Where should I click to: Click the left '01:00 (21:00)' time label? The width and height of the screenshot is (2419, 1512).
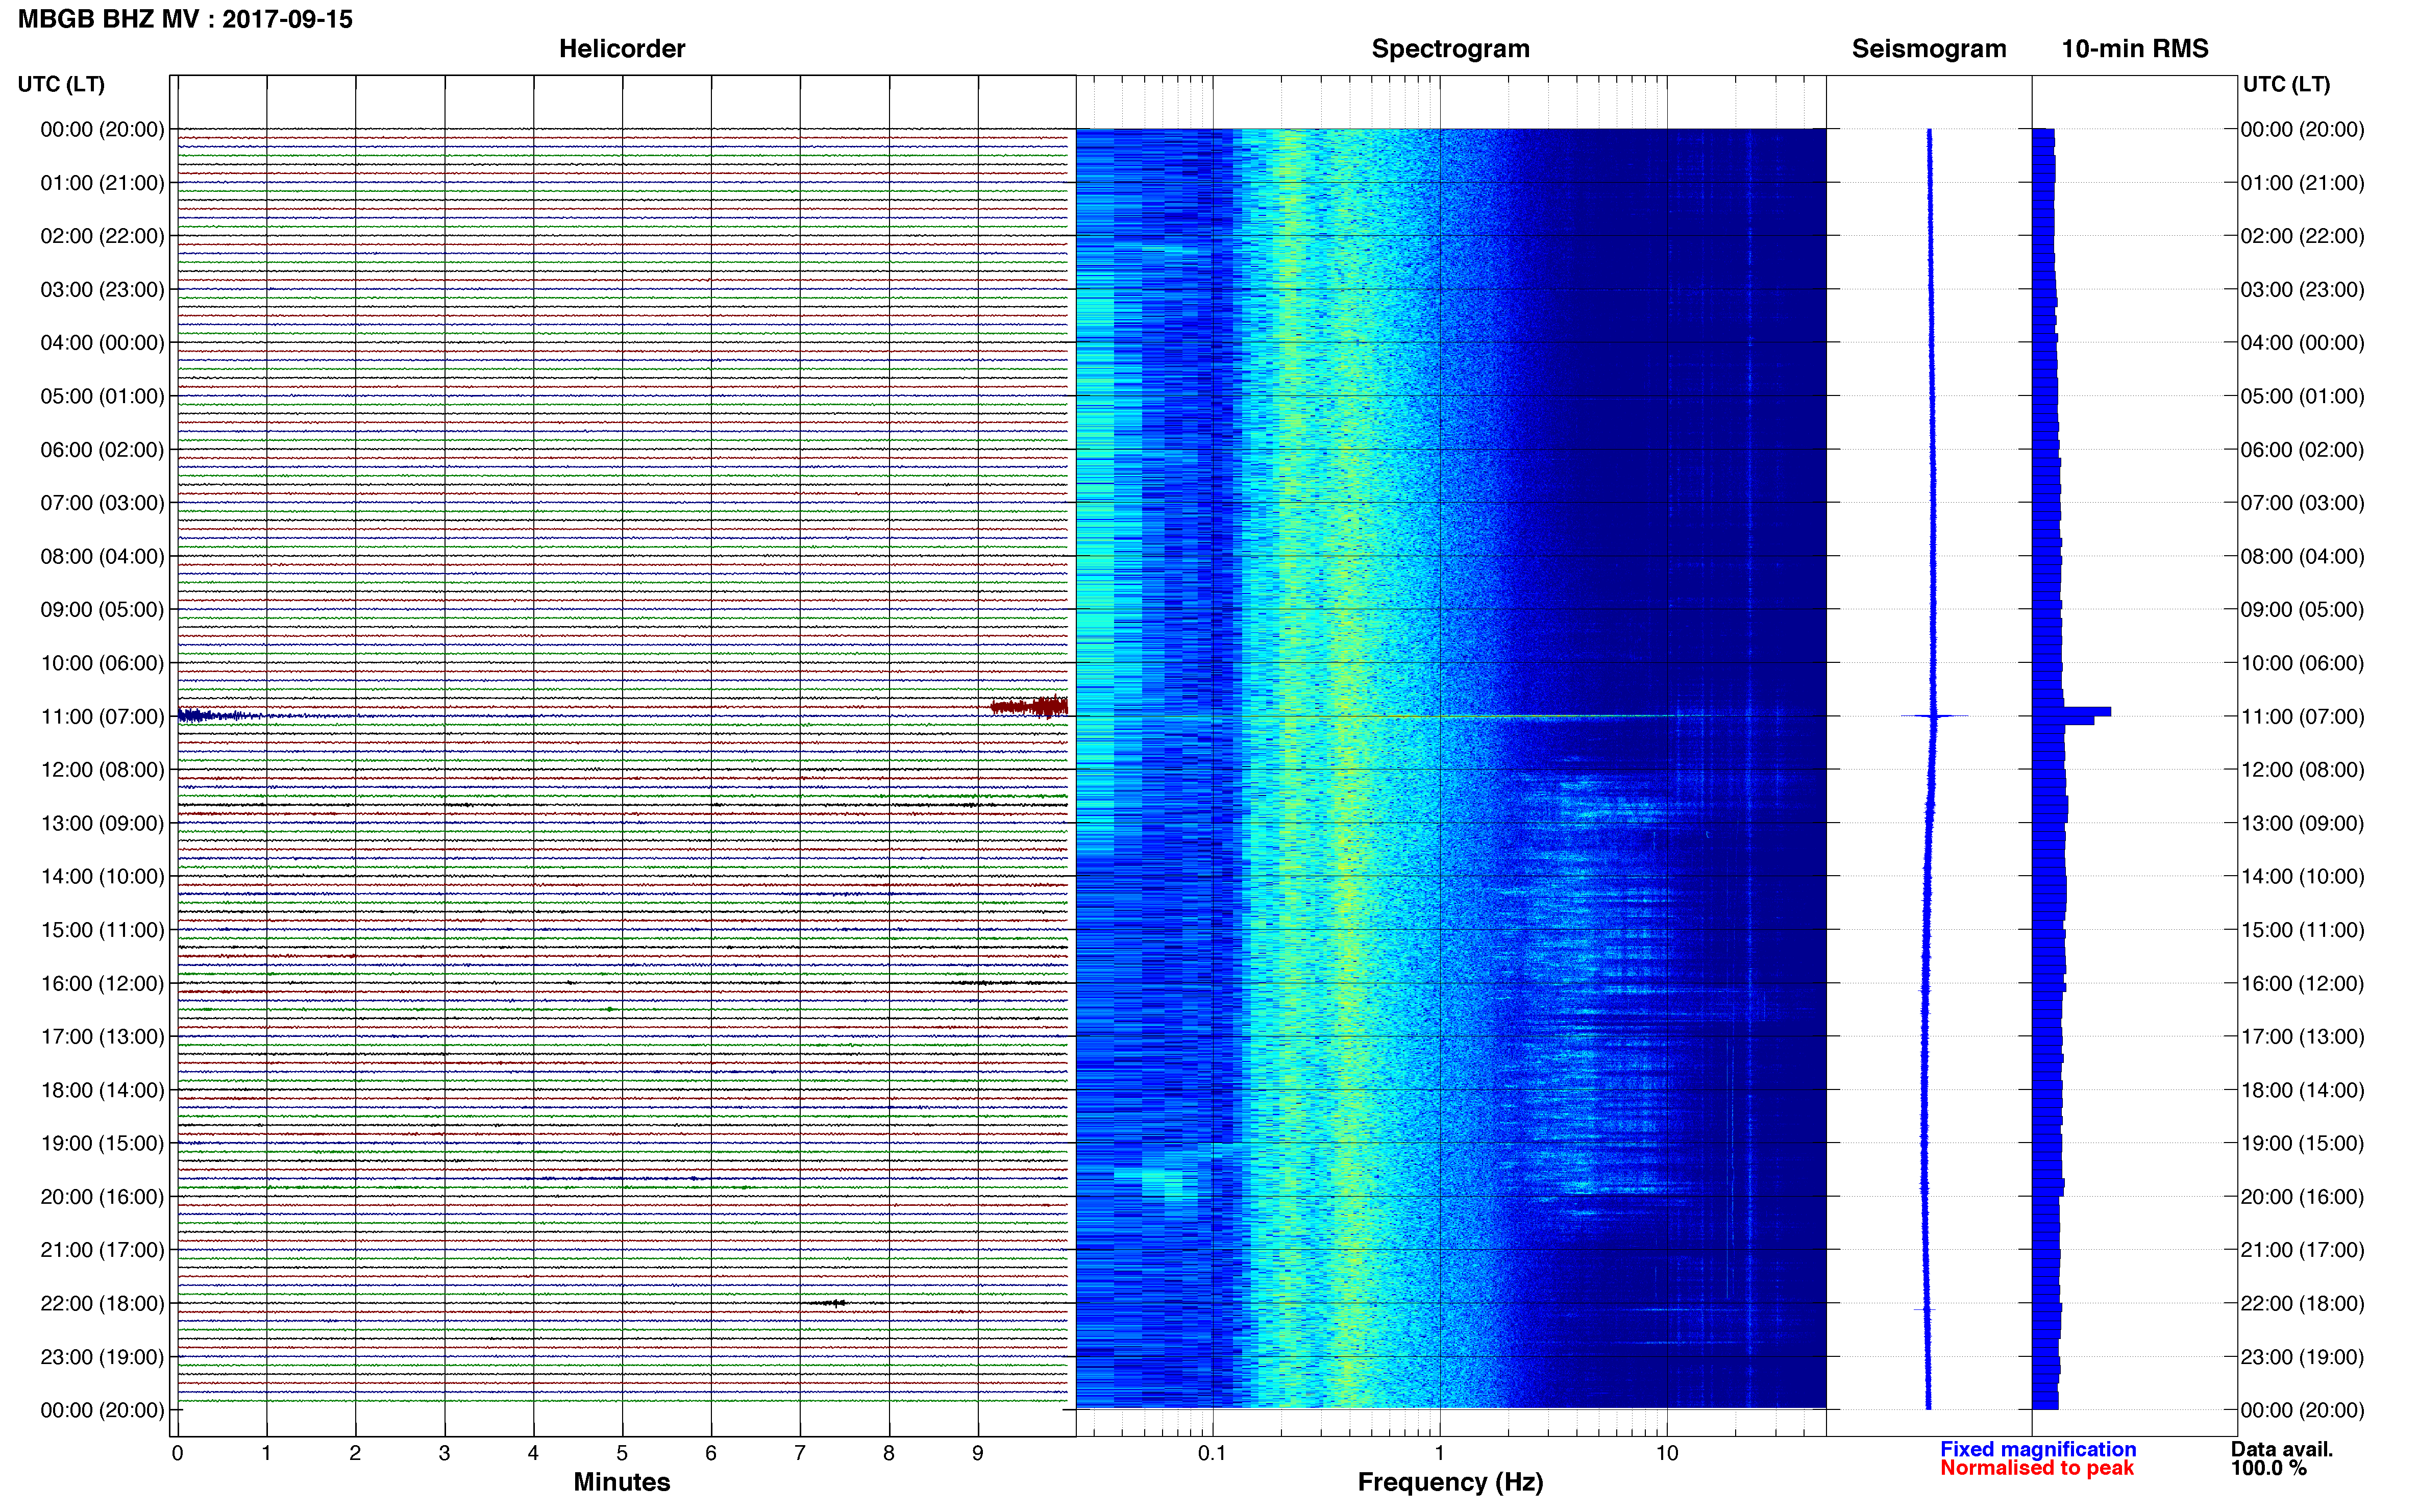coord(102,182)
